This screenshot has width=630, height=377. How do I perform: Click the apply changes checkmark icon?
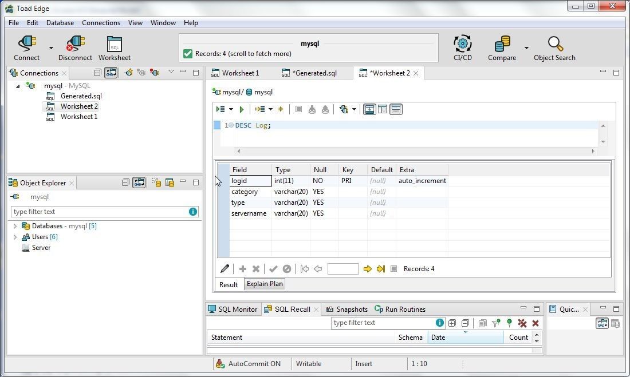(x=273, y=269)
